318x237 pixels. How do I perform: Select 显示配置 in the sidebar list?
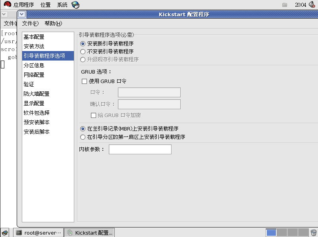click(x=48, y=103)
